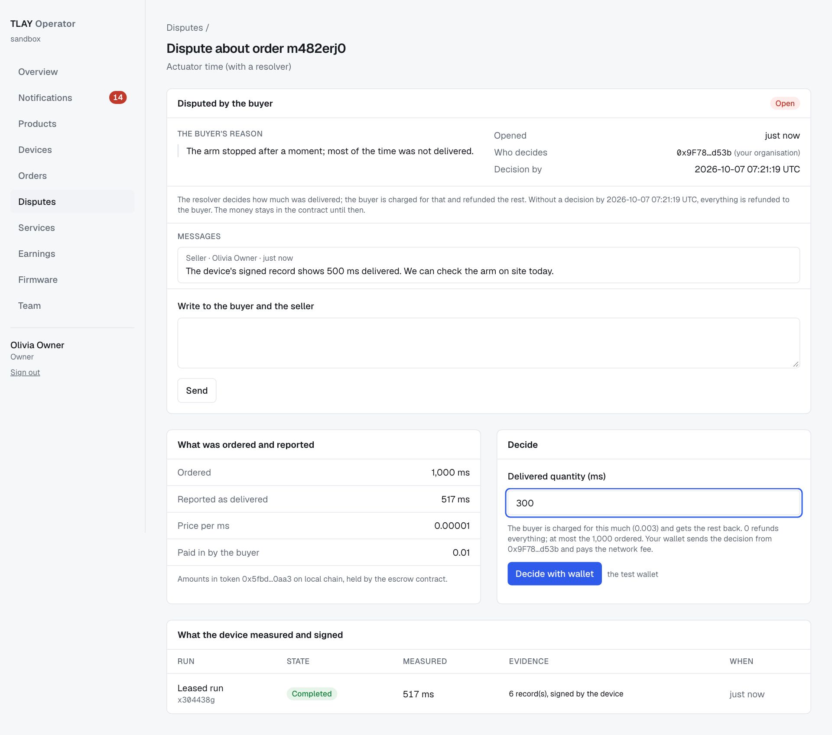This screenshot has height=735, width=832.
Task: Click the Open status badge
Action: (x=785, y=104)
